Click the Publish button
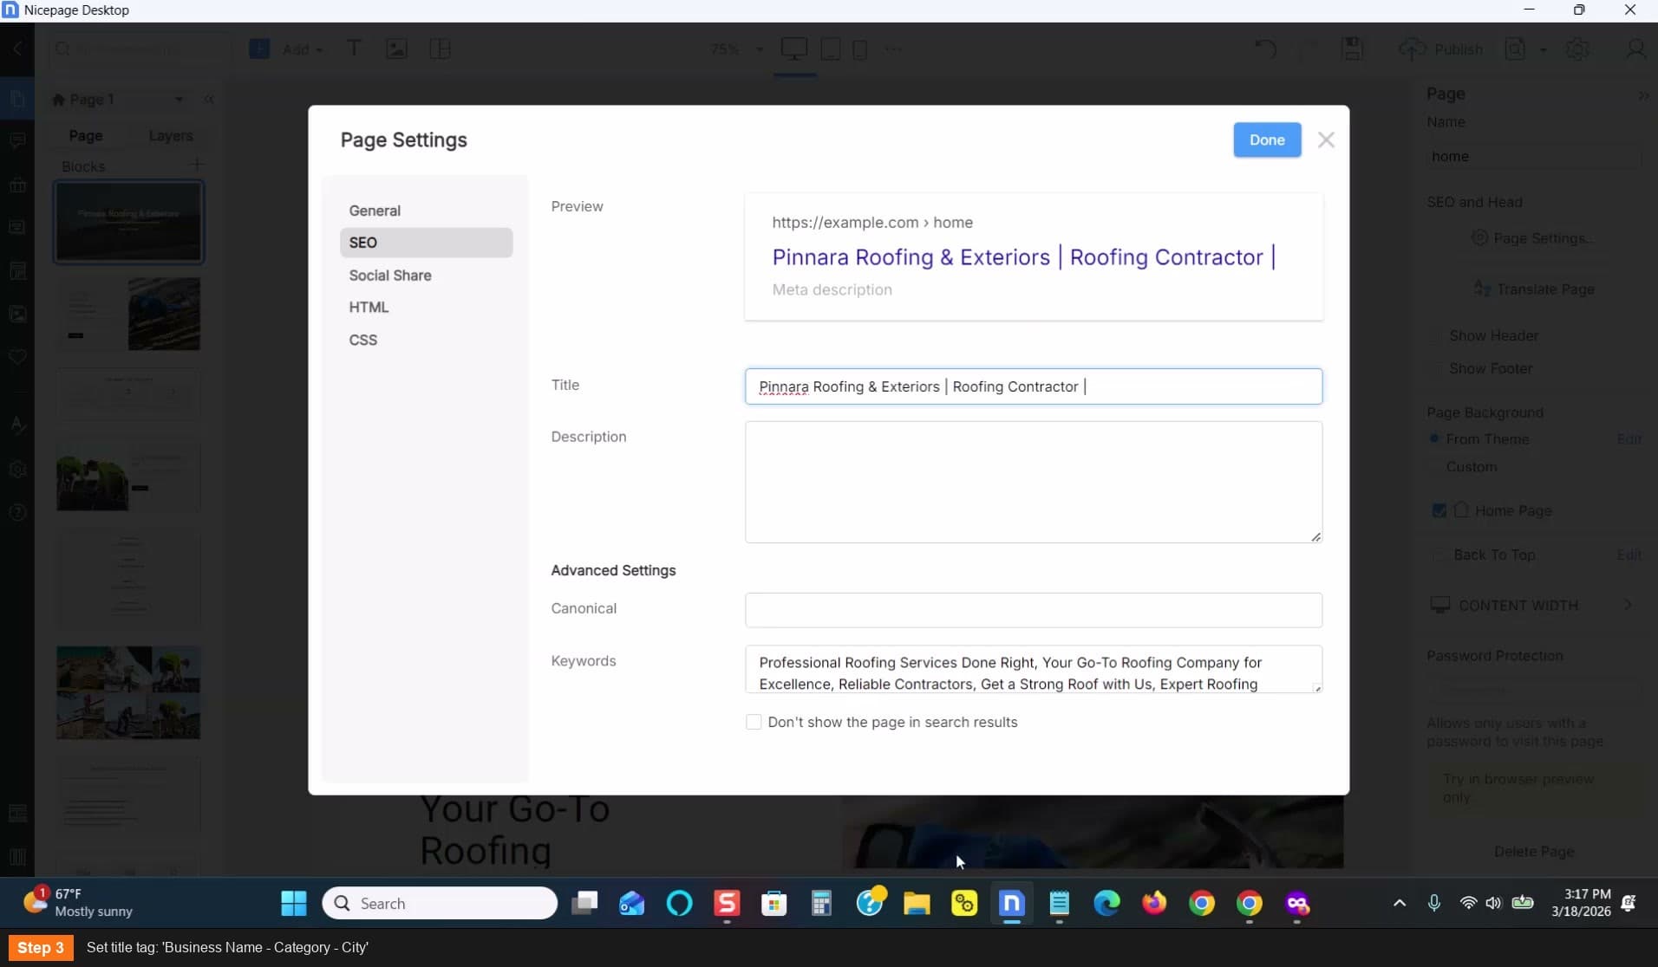Screen dimensions: 1658x967 click(x=1442, y=49)
